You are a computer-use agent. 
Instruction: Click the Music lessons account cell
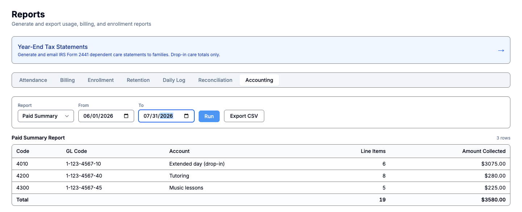point(186,188)
